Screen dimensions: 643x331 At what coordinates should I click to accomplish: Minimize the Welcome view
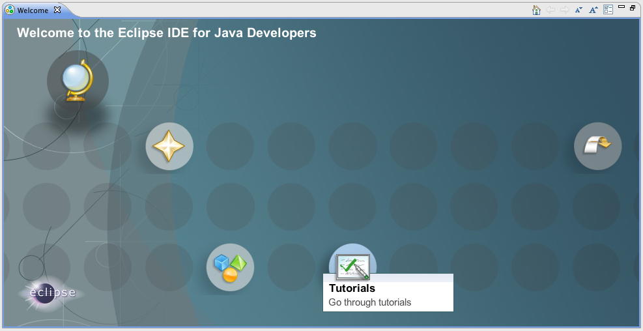pos(622,8)
